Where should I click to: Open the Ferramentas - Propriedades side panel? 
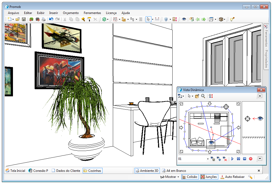tap(266, 47)
